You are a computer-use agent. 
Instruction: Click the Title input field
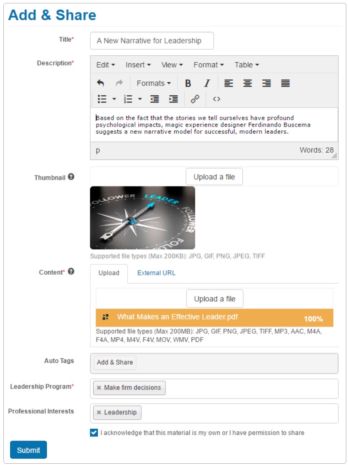tap(152, 41)
